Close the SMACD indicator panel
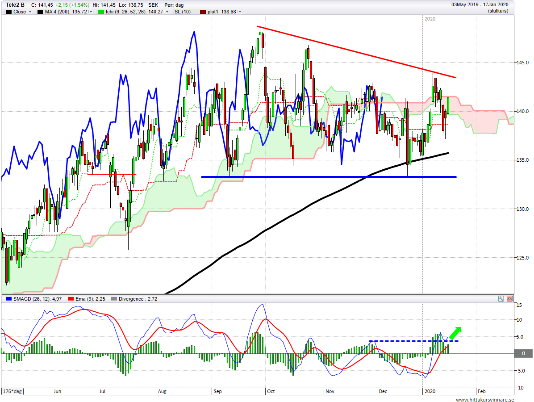The image size is (534, 402). click(x=509, y=298)
